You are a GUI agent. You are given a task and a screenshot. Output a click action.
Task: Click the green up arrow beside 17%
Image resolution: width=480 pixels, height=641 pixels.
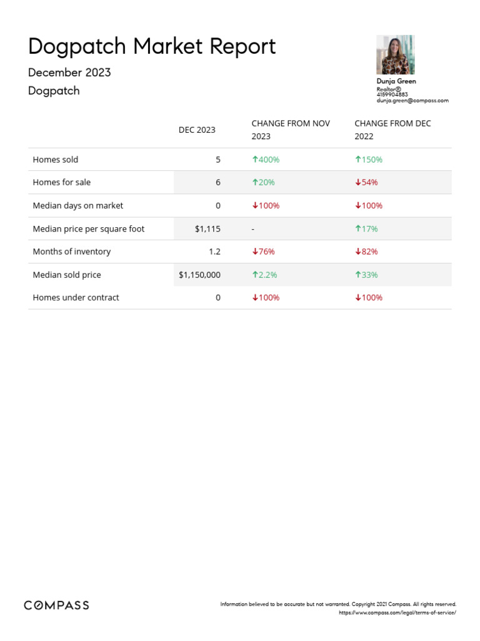357,229
